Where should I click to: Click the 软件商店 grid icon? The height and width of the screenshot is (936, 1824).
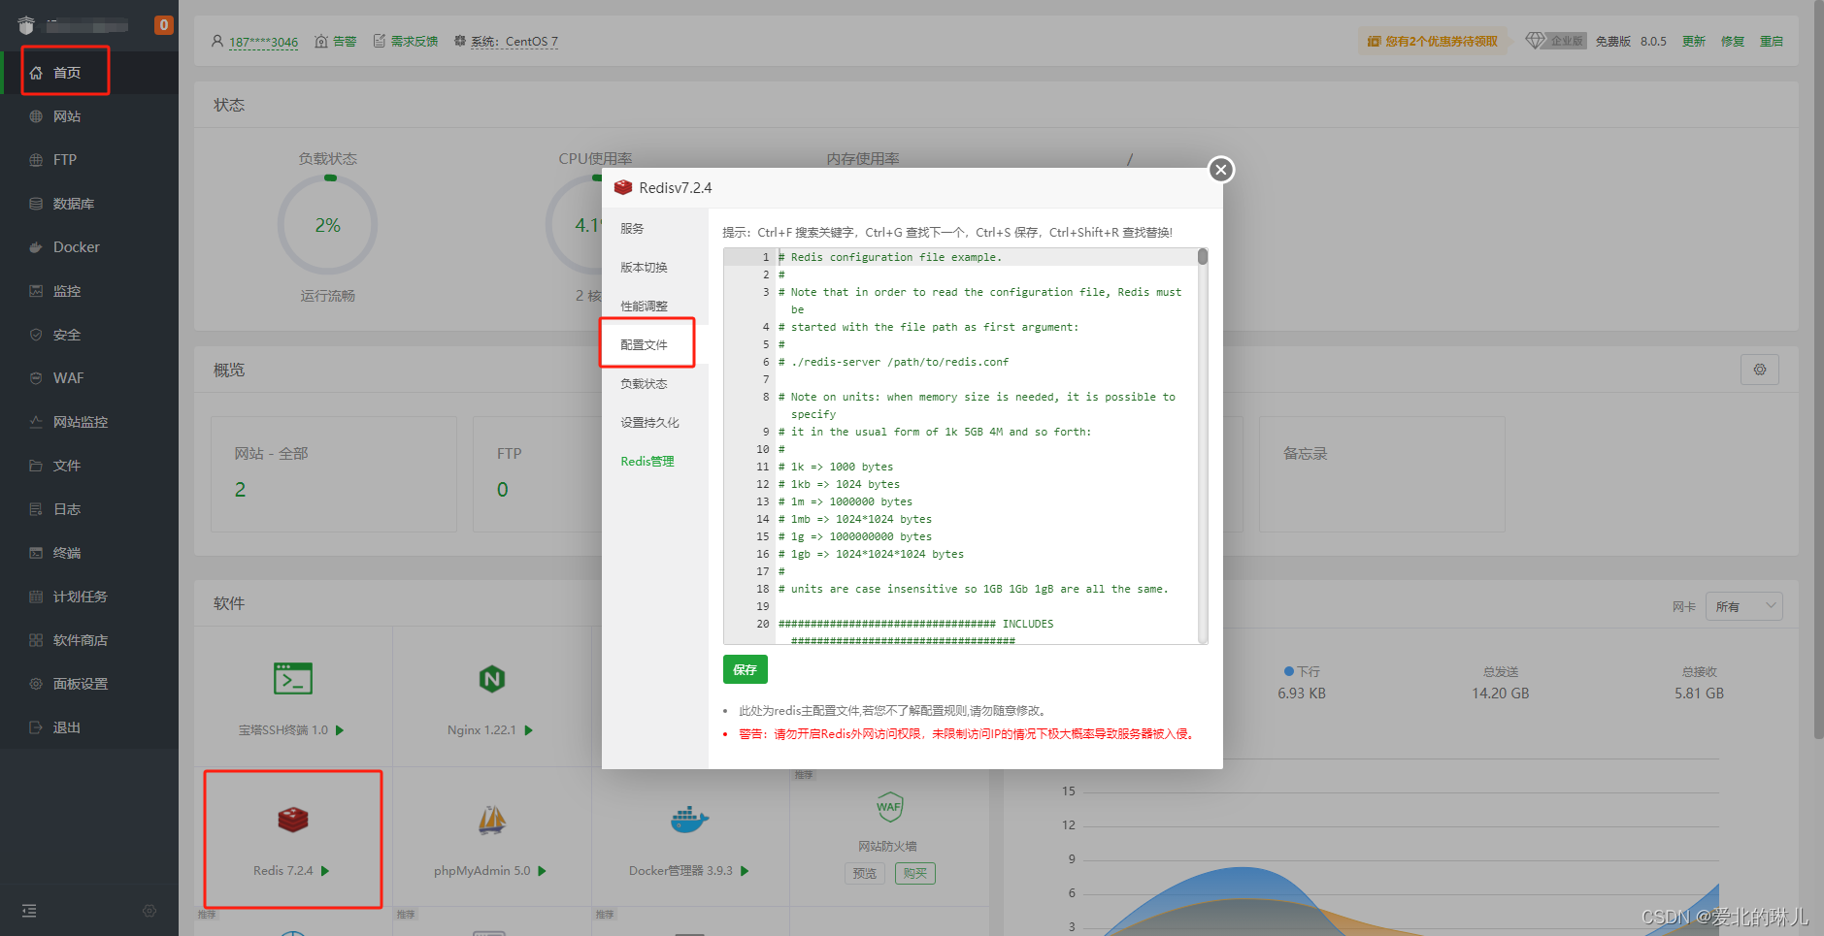coord(36,640)
